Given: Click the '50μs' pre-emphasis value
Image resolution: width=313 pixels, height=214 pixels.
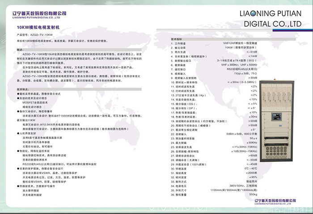Looking at the screenshot, I should pos(254,138).
